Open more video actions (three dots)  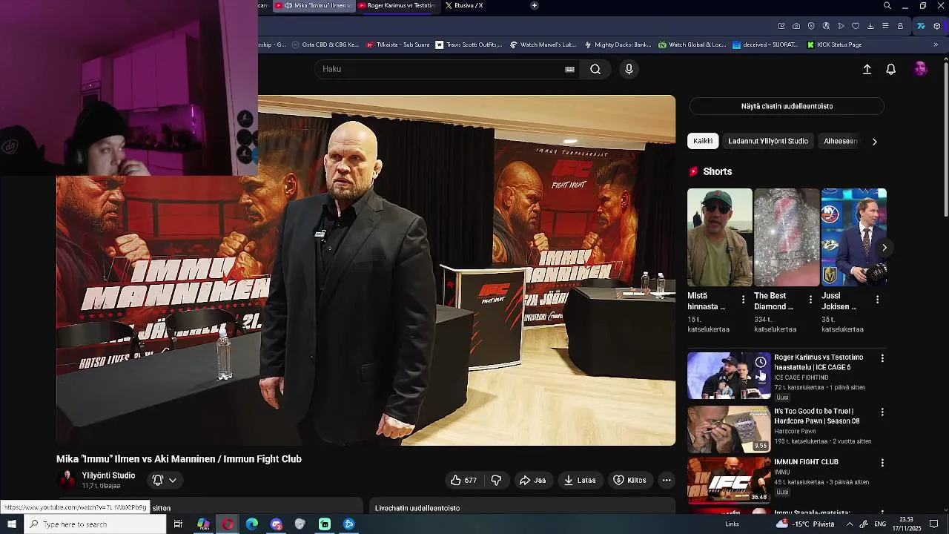[x=667, y=480]
